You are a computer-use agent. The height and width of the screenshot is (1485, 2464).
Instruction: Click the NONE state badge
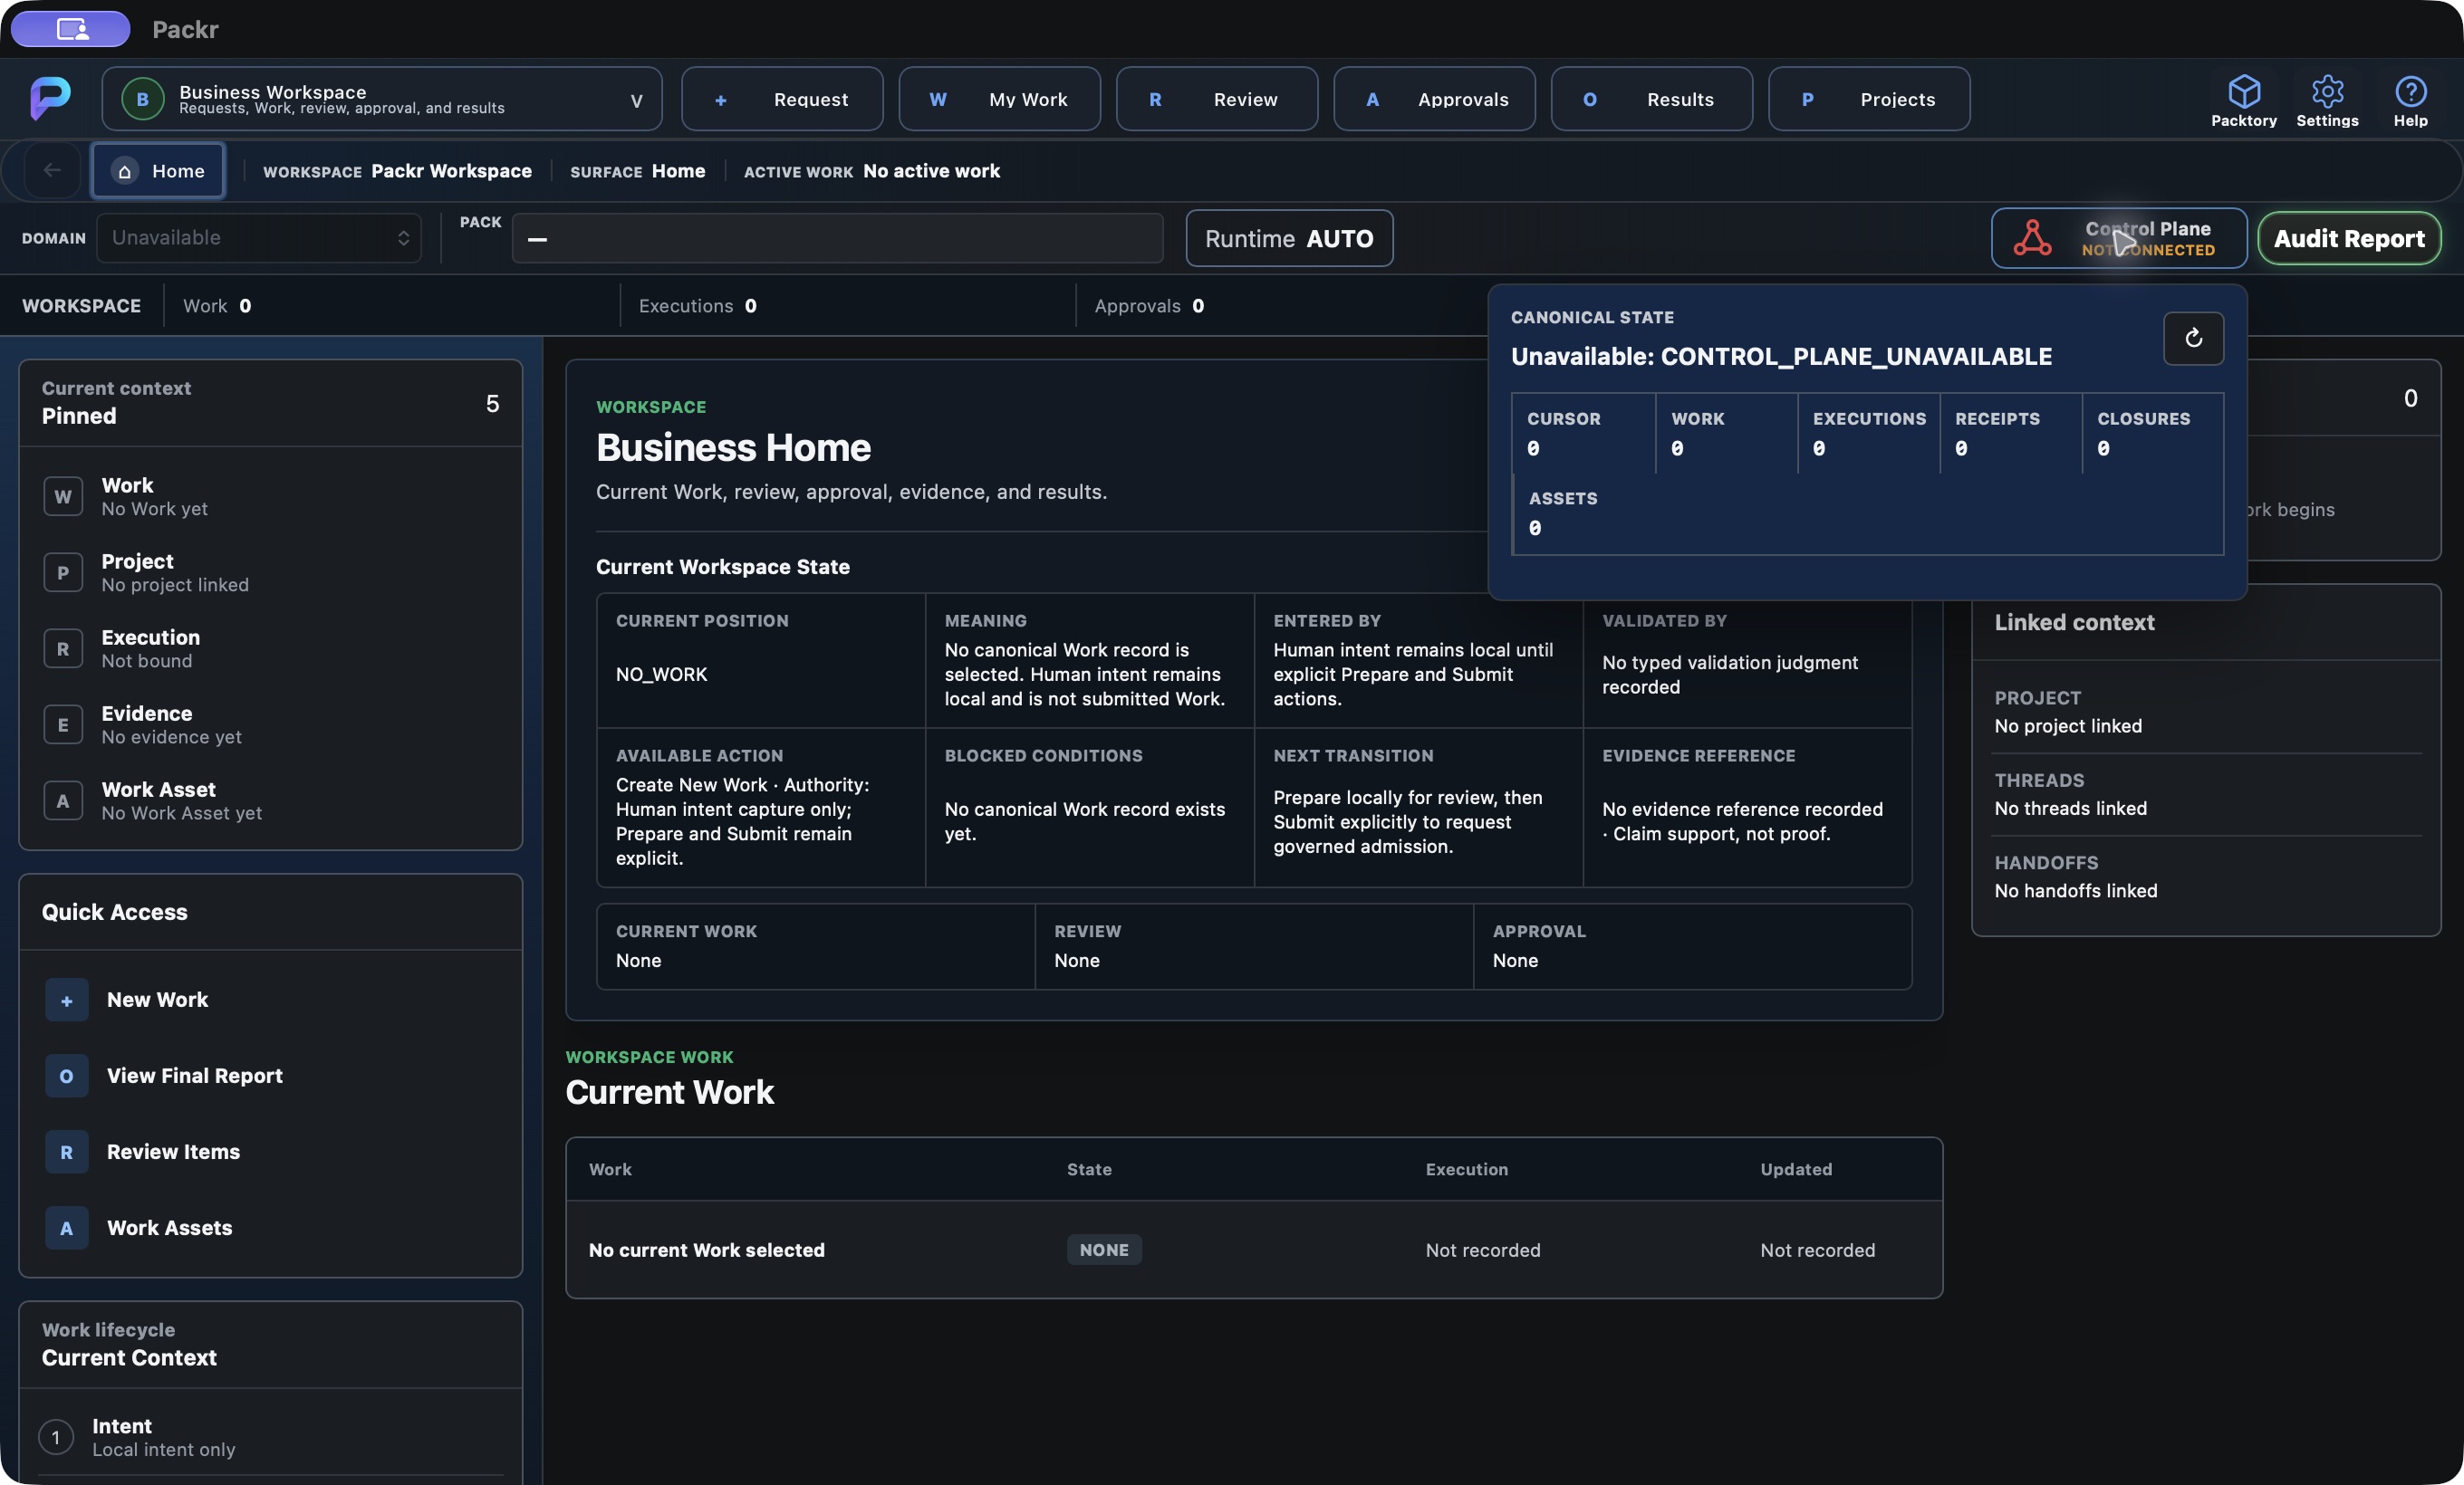[x=1103, y=1250]
